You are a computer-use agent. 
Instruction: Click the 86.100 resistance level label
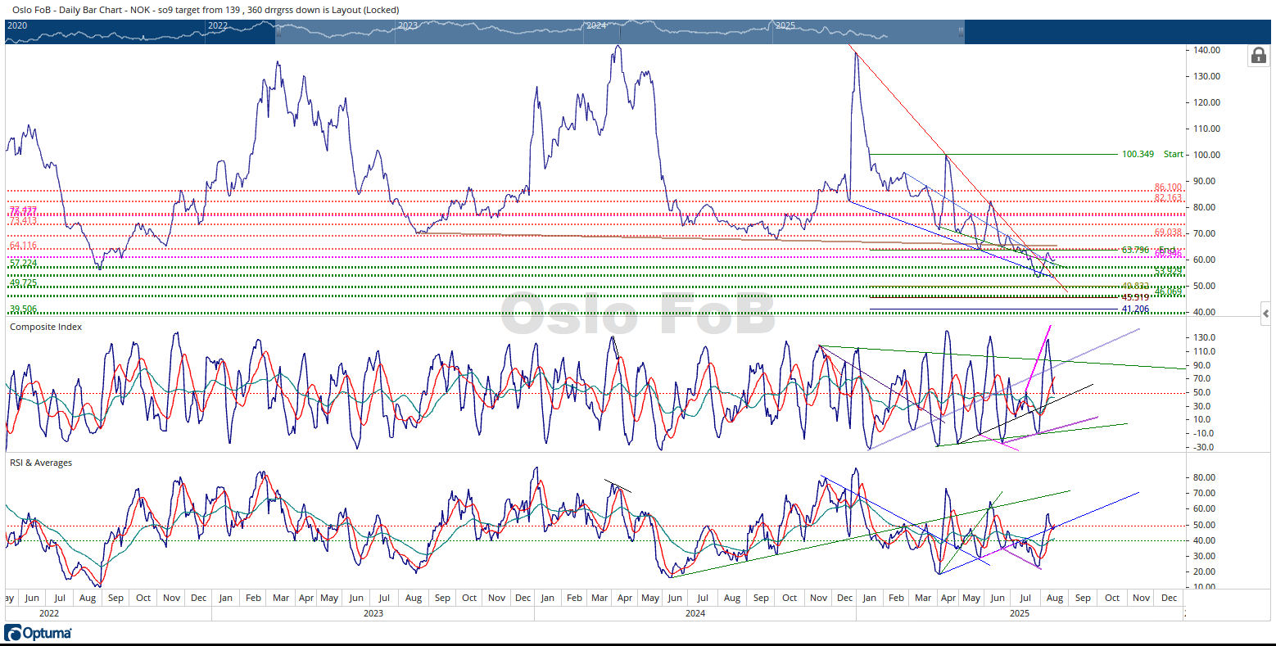coord(1168,187)
